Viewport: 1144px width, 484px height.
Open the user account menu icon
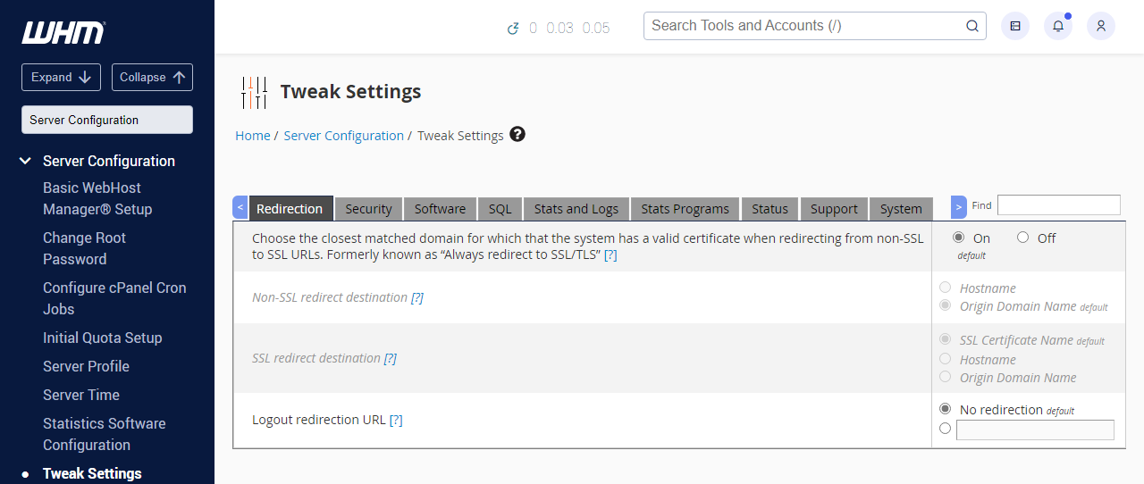(1101, 26)
